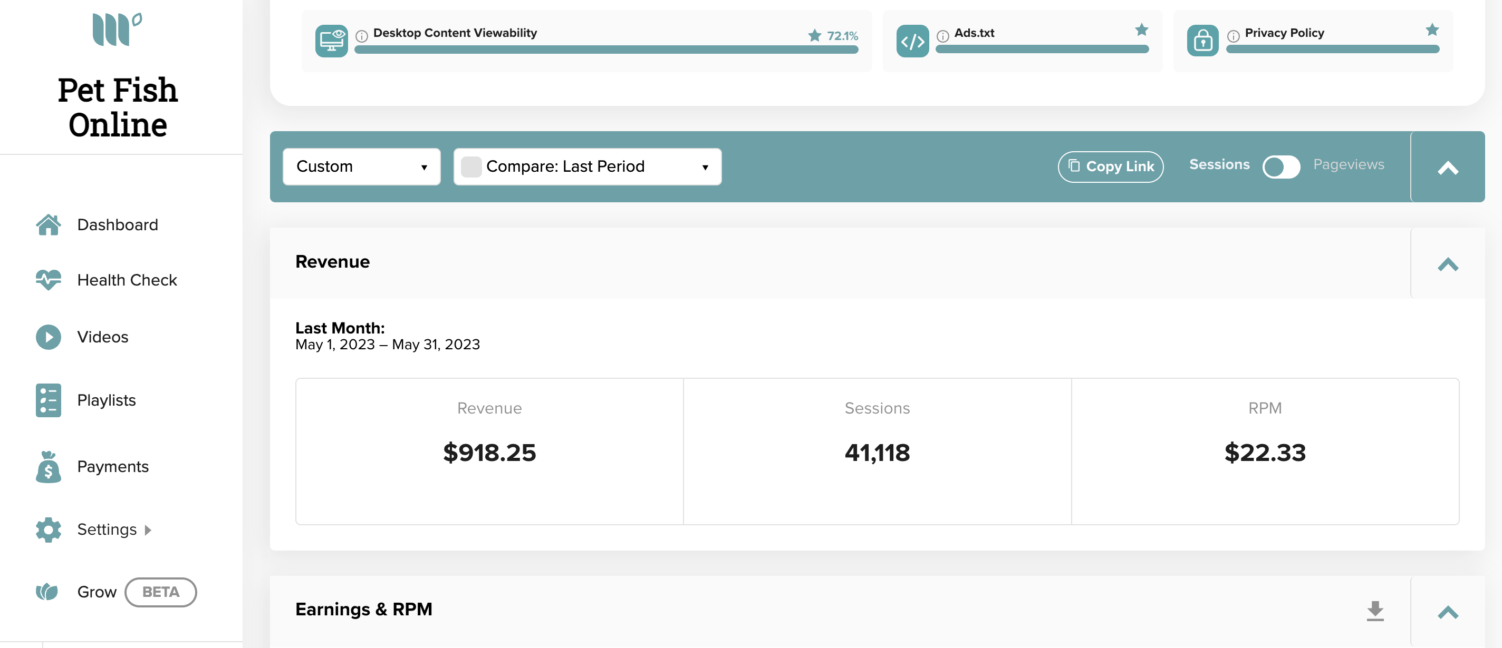Click the Dashboard house icon
This screenshot has height=648, width=1502.
coord(49,225)
